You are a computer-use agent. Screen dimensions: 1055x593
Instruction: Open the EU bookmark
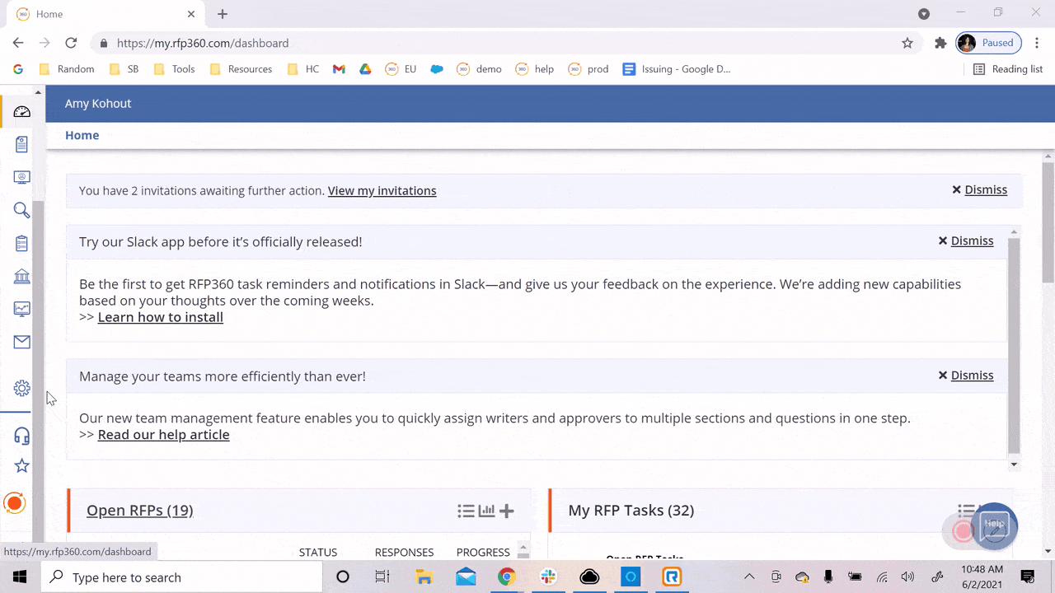click(x=401, y=69)
